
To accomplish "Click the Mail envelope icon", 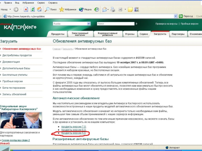I will pyautogui.click(x=105, y=9).
